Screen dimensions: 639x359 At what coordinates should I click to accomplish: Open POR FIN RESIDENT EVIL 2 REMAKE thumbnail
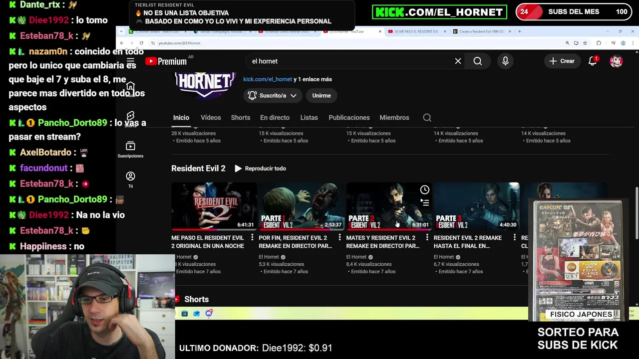coord(302,206)
